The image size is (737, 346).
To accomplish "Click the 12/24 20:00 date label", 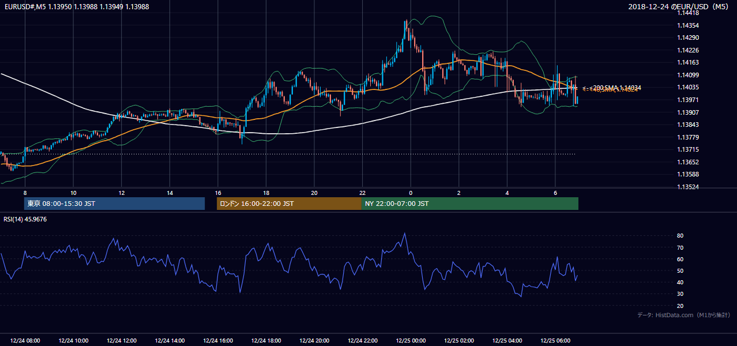I will tap(314, 341).
